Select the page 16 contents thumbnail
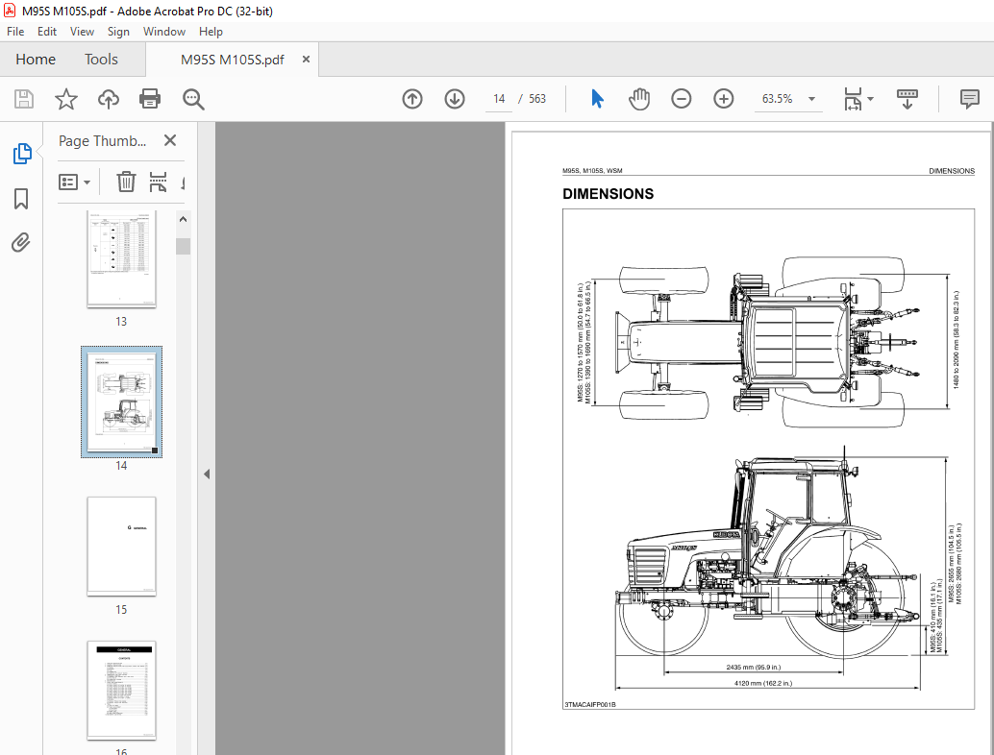Image resolution: width=994 pixels, height=755 pixels. click(121, 691)
